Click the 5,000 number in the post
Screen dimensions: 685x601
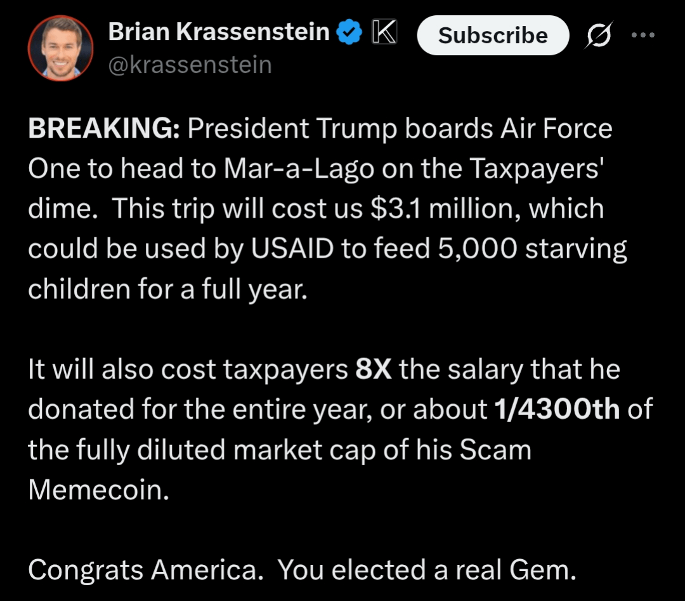[478, 249]
